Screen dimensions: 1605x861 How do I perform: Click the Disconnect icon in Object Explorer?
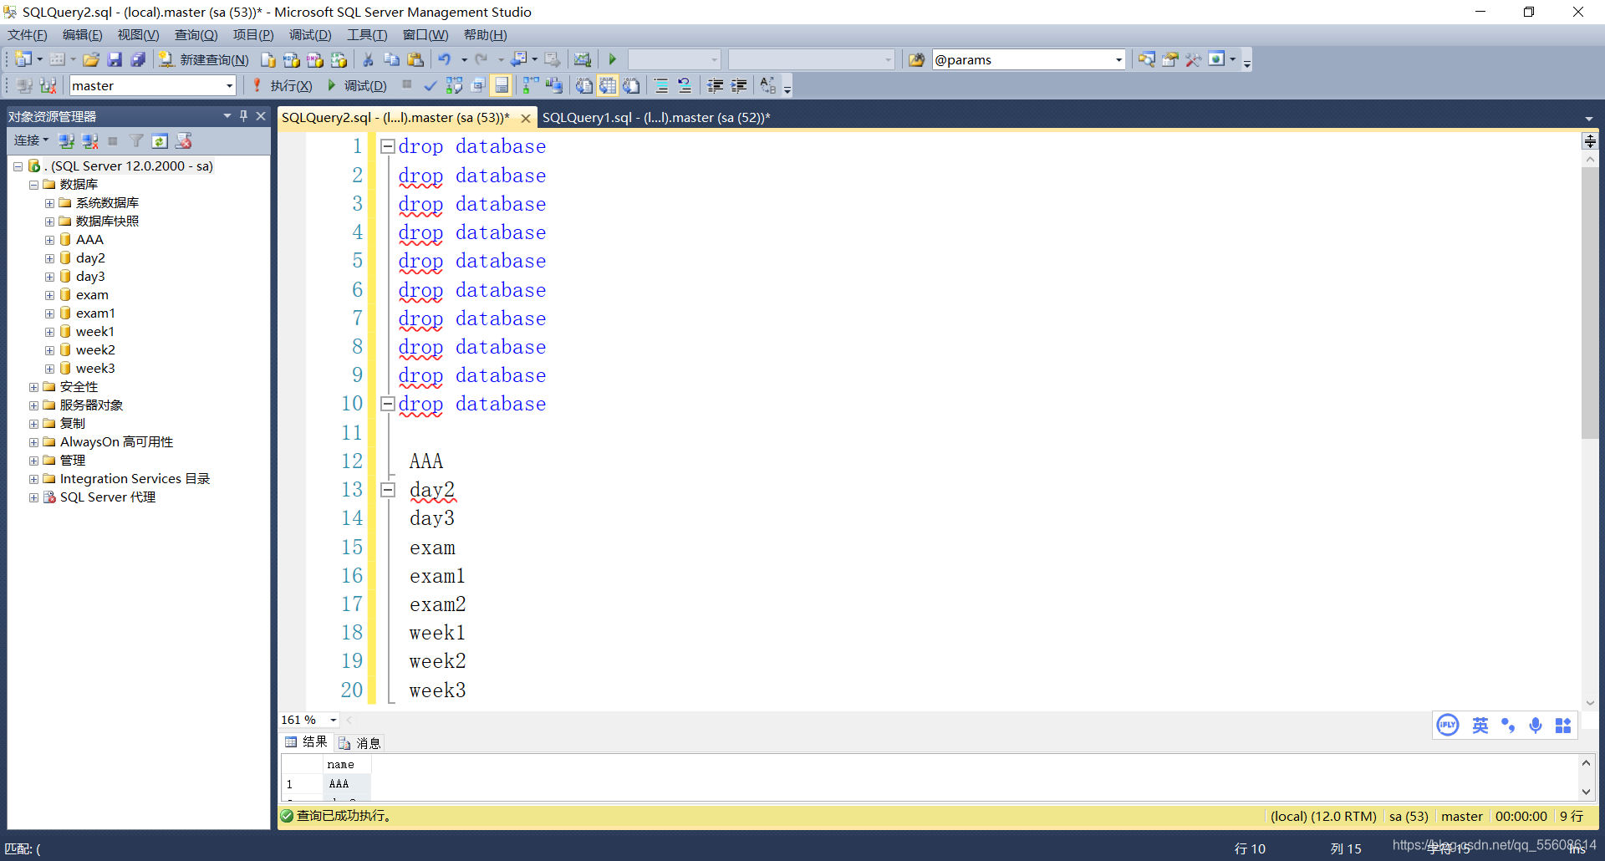[89, 140]
